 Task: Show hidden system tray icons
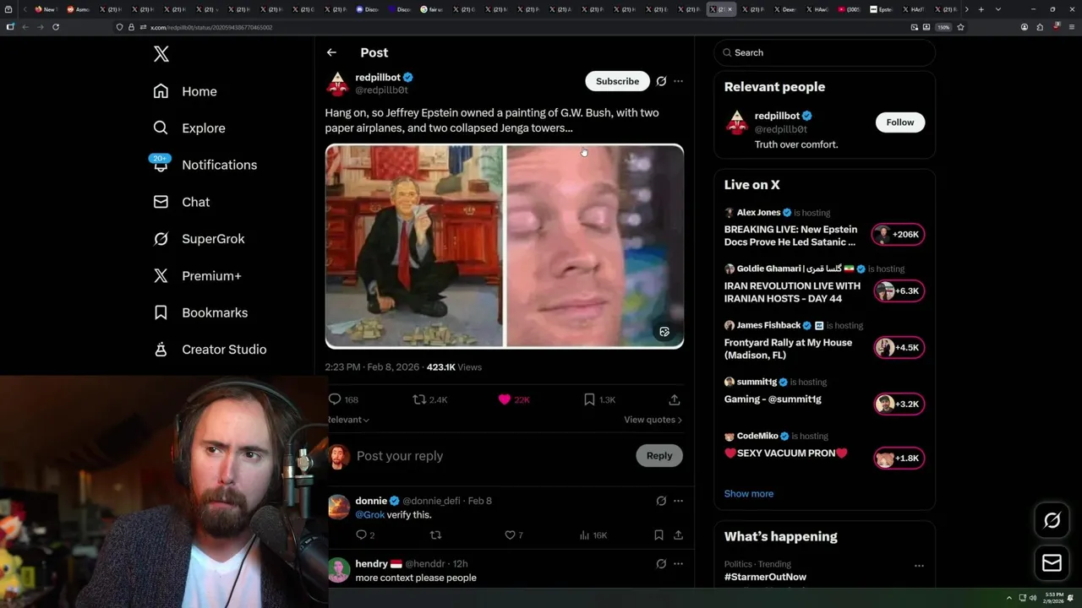click(x=1009, y=598)
